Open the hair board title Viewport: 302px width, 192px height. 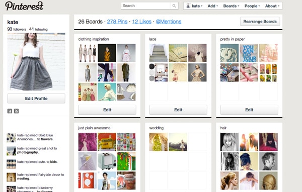pyautogui.click(x=223, y=128)
